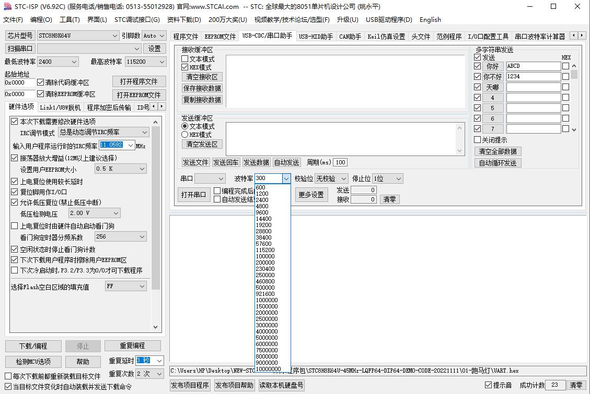Image resolution: width=590 pixels, height=394 pixels.
Task: Enable 文本模式 in receive buffer
Action: [185, 59]
